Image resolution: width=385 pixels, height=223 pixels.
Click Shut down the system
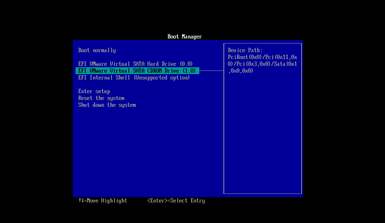pos(107,105)
